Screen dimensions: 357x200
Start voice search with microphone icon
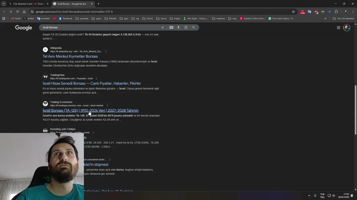[178, 27]
